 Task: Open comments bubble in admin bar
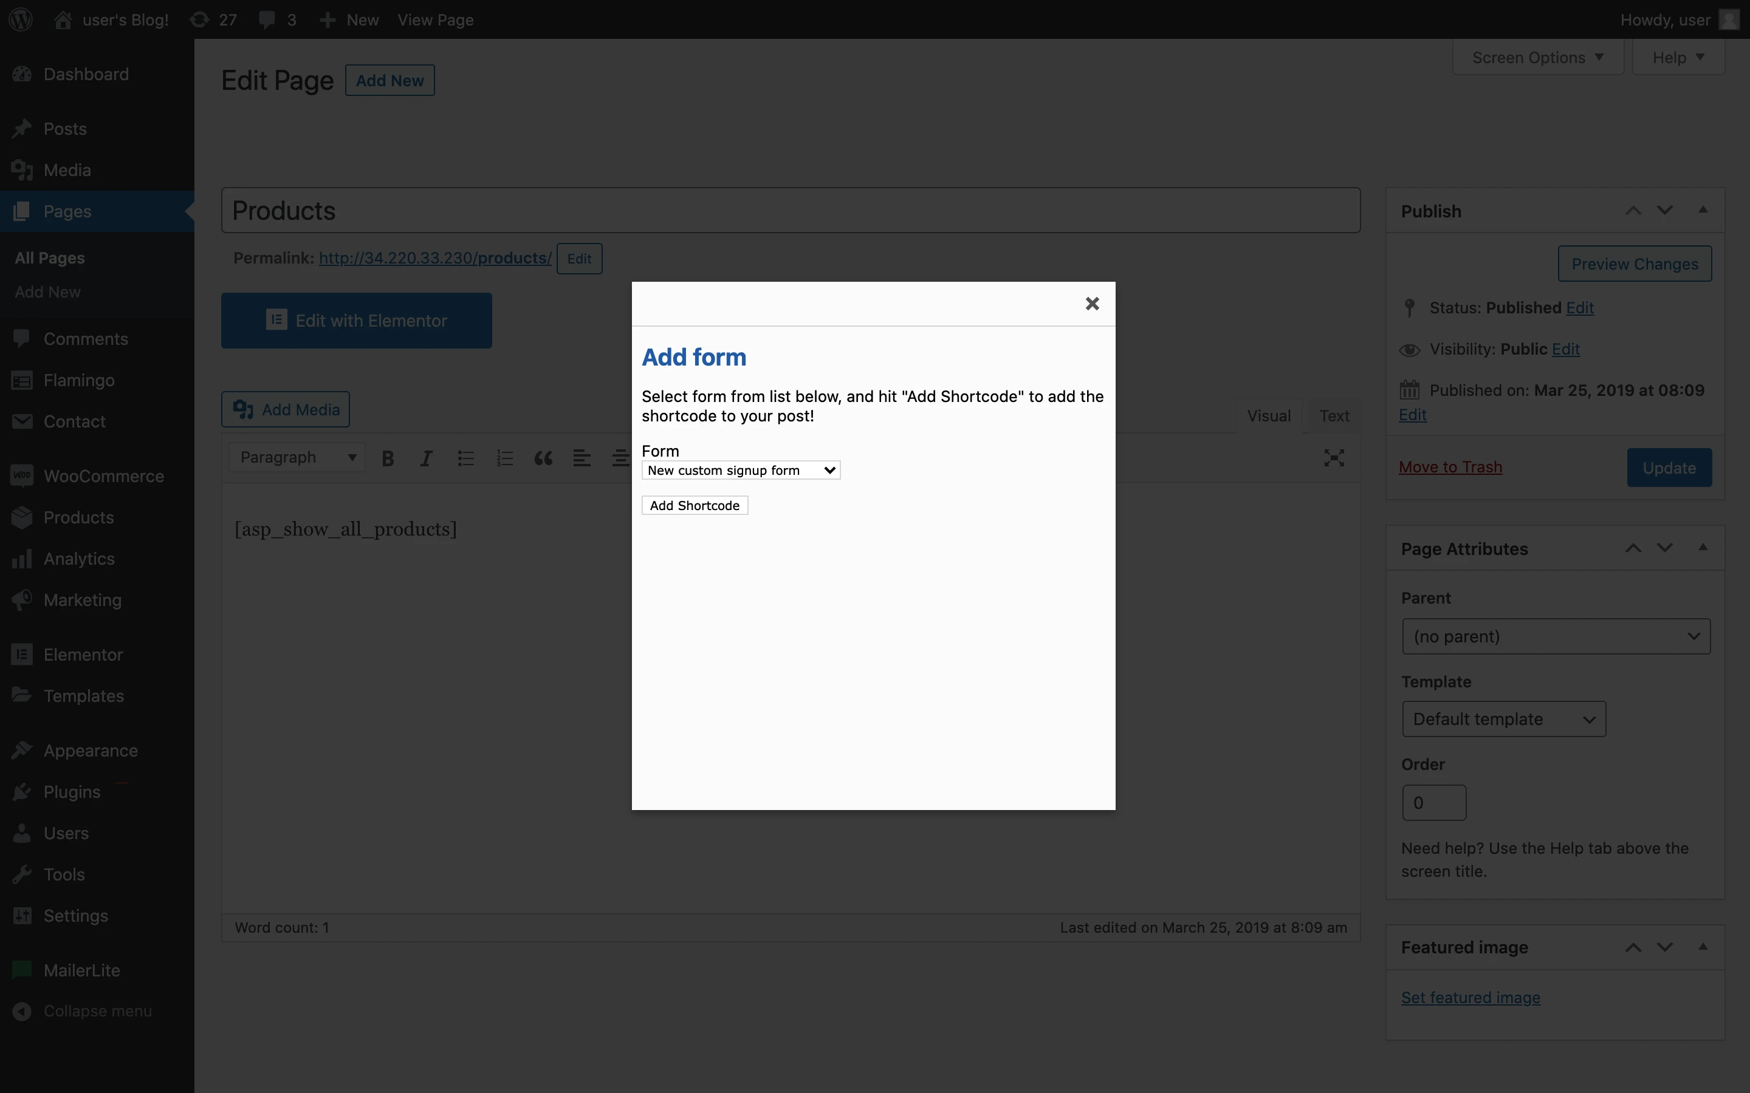277,19
